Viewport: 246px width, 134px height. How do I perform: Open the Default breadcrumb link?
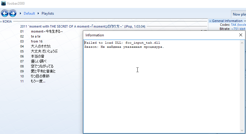tap(29, 13)
